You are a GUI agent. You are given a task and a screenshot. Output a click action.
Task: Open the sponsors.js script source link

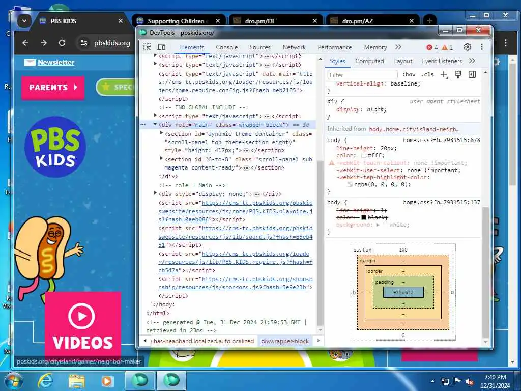click(x=235, y=283)
